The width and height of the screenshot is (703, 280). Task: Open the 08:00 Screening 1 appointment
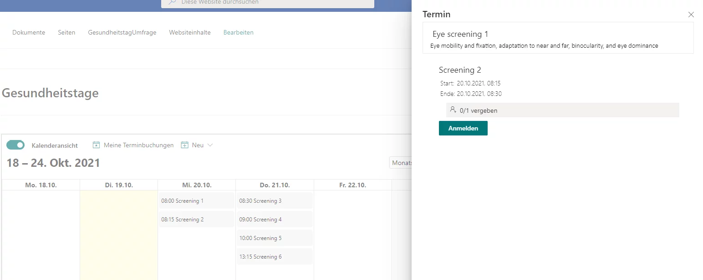196,200
